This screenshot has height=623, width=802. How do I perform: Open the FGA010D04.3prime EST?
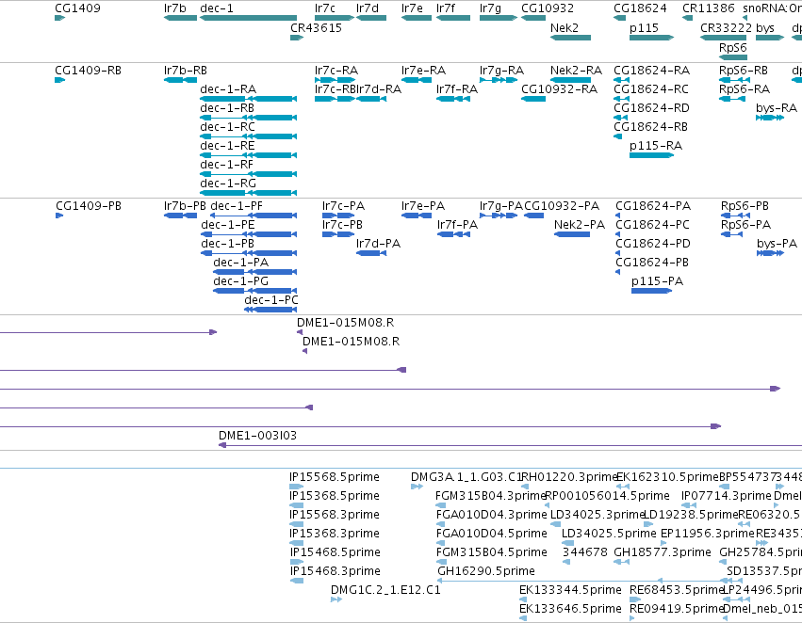point(440,524)
